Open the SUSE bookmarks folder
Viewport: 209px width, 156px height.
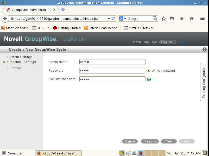coord(41,28)
